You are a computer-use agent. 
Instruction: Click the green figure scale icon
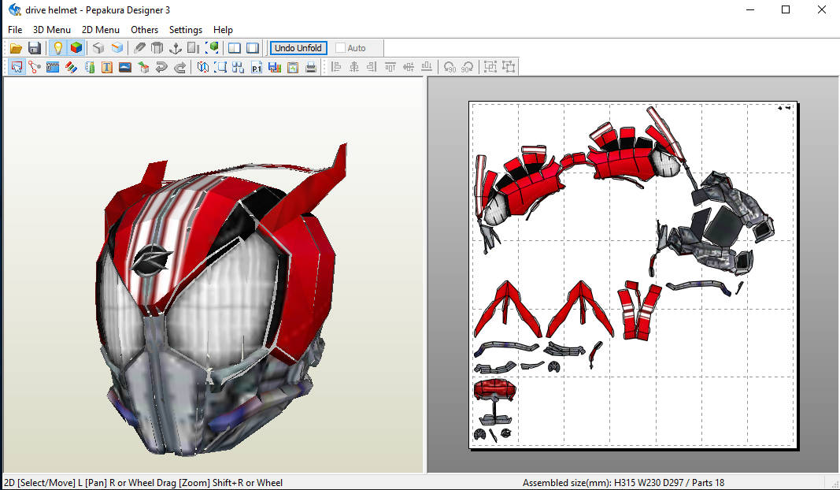[x=90, y=67]
